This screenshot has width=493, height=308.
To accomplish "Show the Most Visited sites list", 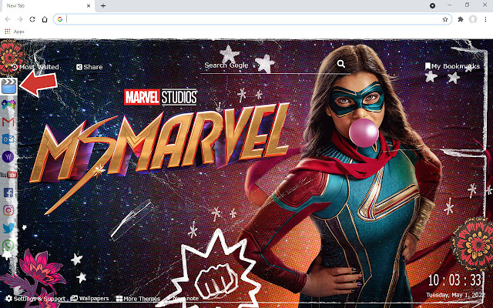I will pos(35,67).
